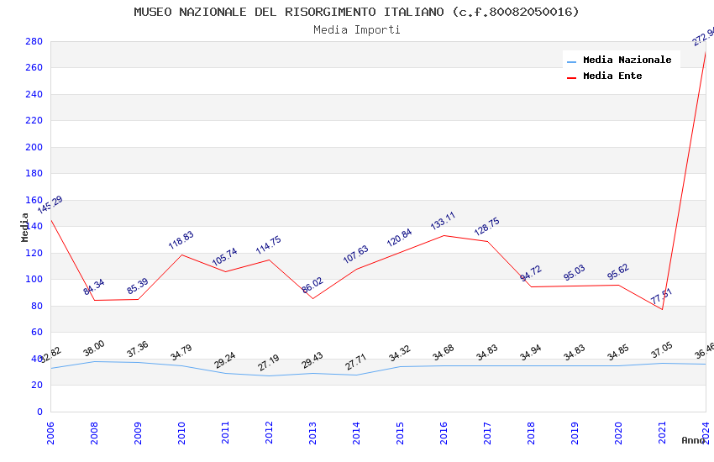Click the vertical Media axis title
The height and width of the screenshot is (462, 714).
coord(24,227)
